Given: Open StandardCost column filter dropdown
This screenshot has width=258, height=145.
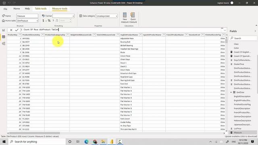Looking at the screenshot, I should 203,35.
